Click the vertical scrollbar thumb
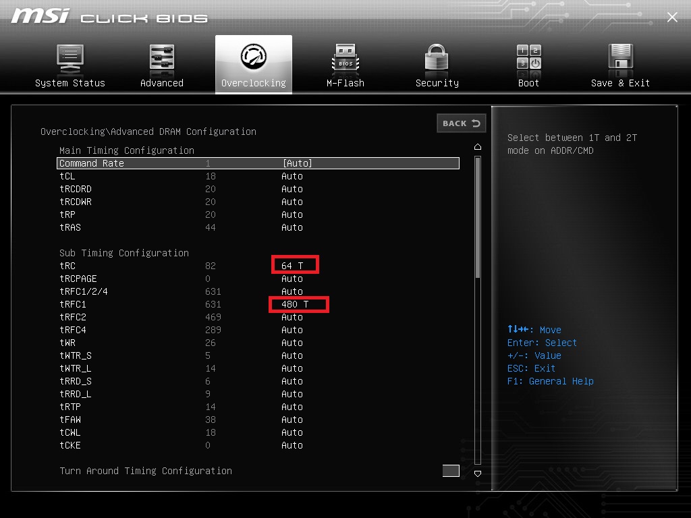The height and width of the screenshot is (518, 691). tap(478, 217)
